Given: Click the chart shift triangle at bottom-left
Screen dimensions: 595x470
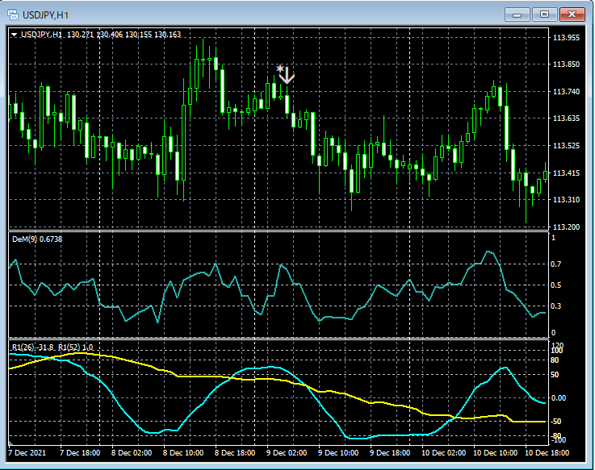Looking at the screenshot, I should (x=10, y=444).
